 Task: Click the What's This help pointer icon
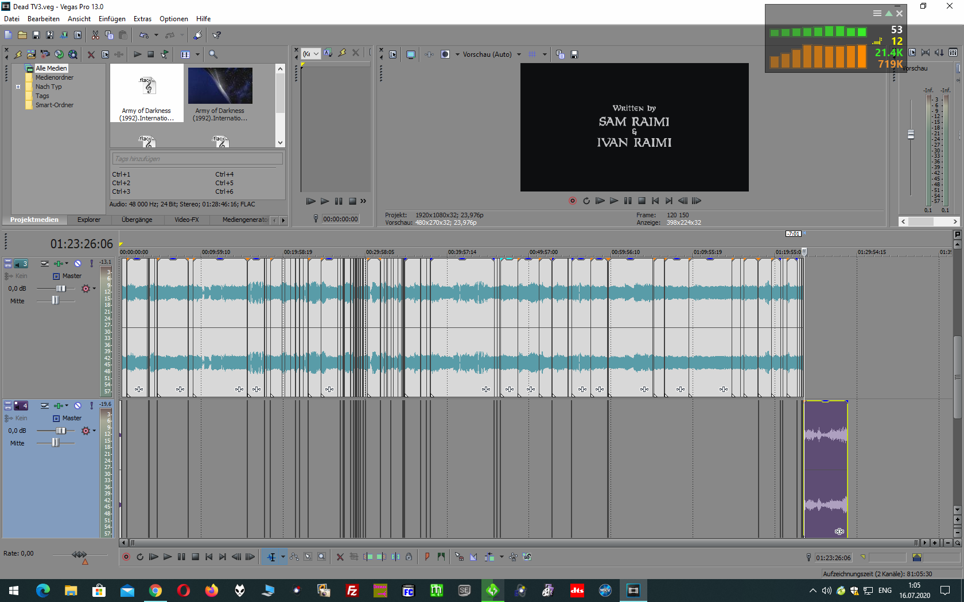tap(217, 35)
